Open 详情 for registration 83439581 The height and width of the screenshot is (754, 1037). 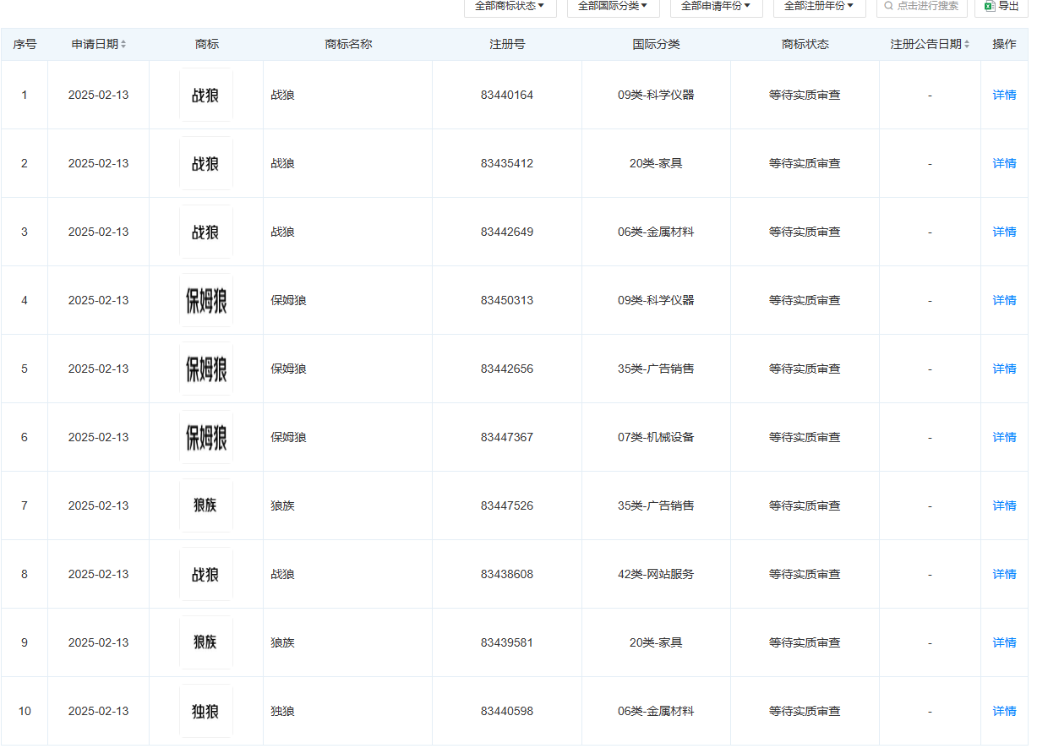[1004, 642]
